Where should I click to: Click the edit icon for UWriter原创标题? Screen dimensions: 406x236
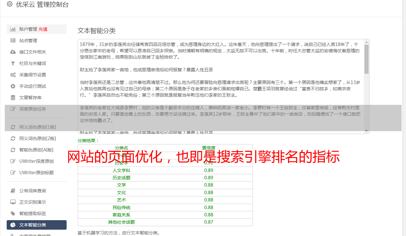pos(13,173)
